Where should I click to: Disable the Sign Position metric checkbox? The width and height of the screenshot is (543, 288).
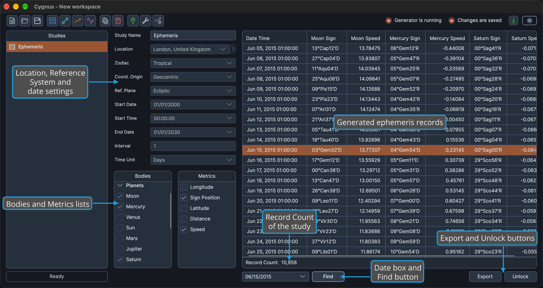pyautogui.click(x=184, y=198)
